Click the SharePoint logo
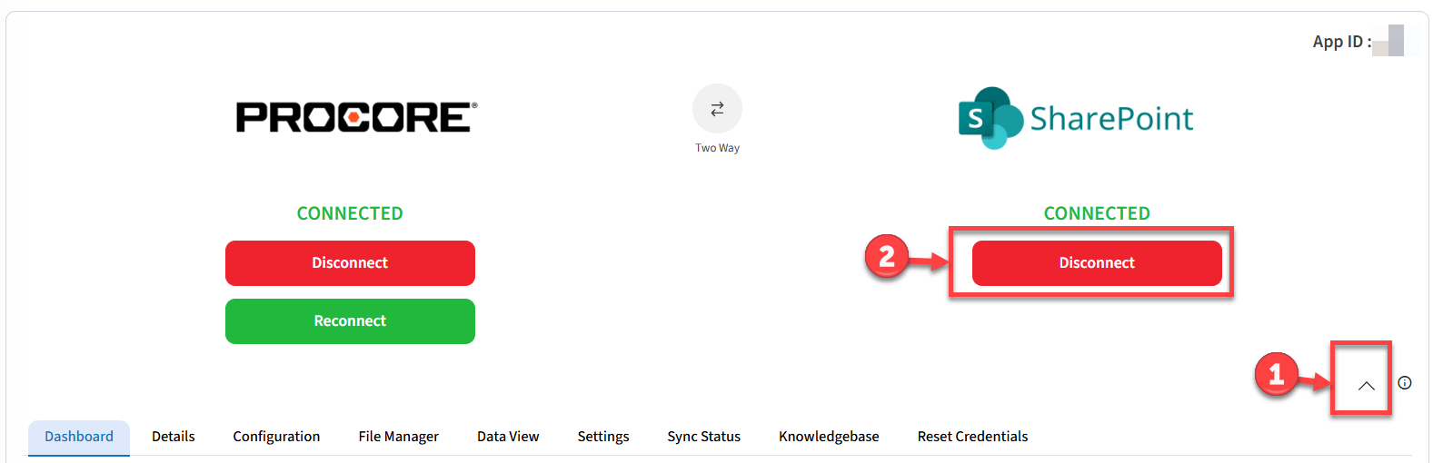The height and width of the screenshot is (463, 1433). [1076, 118]
